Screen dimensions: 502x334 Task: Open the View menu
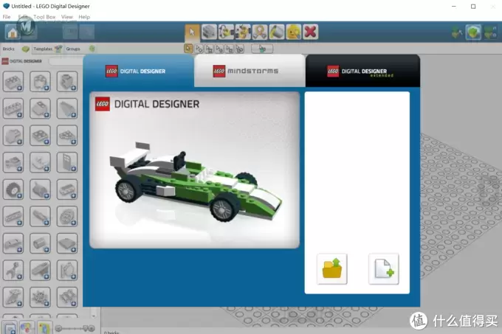click(x=67, y=17)
